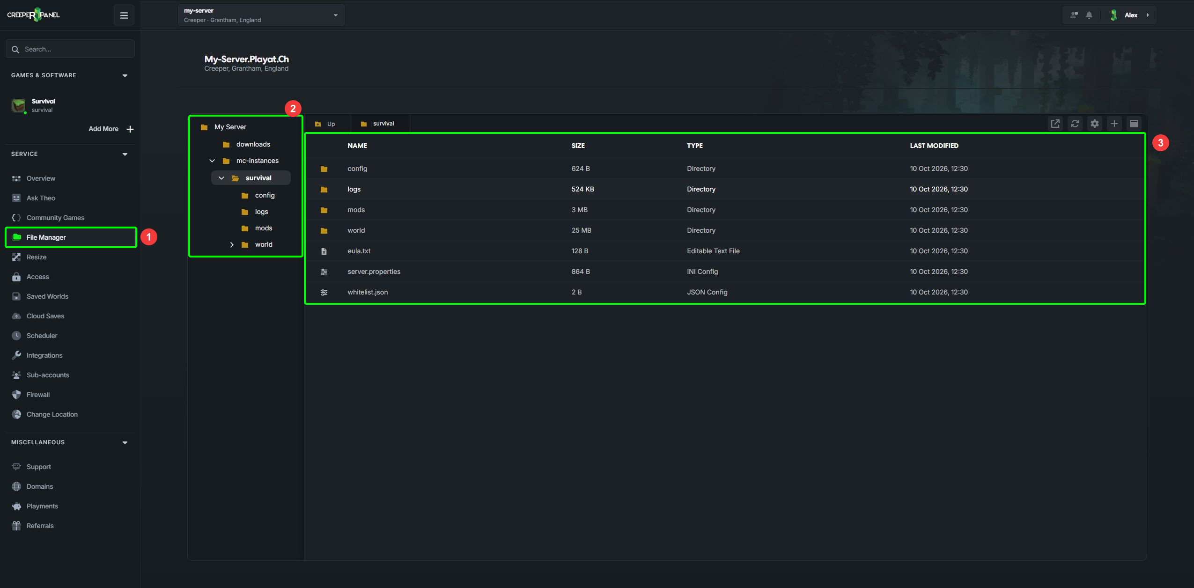Open Referrals gift icon
This screenshot has width=1194, height=588.
(16, 526)
